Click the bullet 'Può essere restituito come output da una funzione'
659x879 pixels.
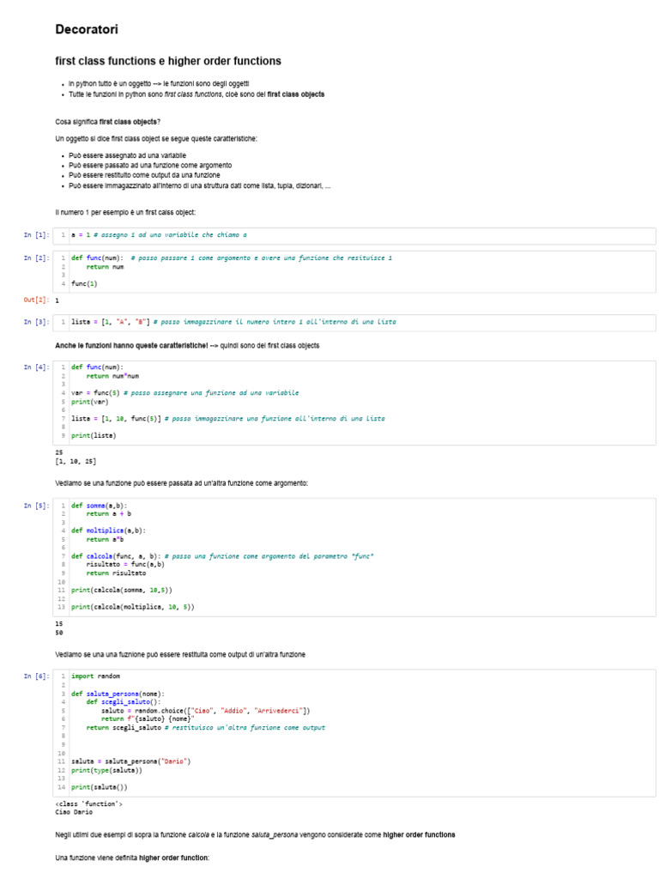coord(144,175)
